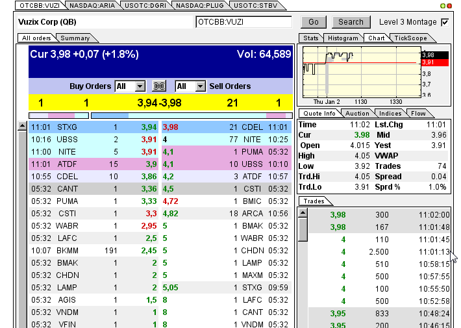Switch to the USOTC:DGRI tab
461x328 pixels.
(145, 5)
